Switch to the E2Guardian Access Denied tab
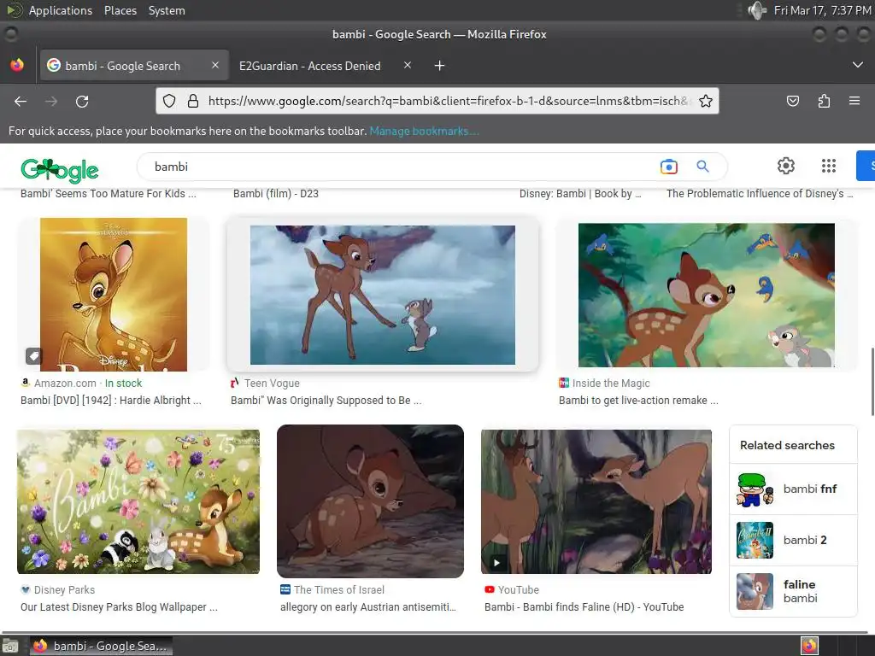The image size is (875, 656). point(309,66)
